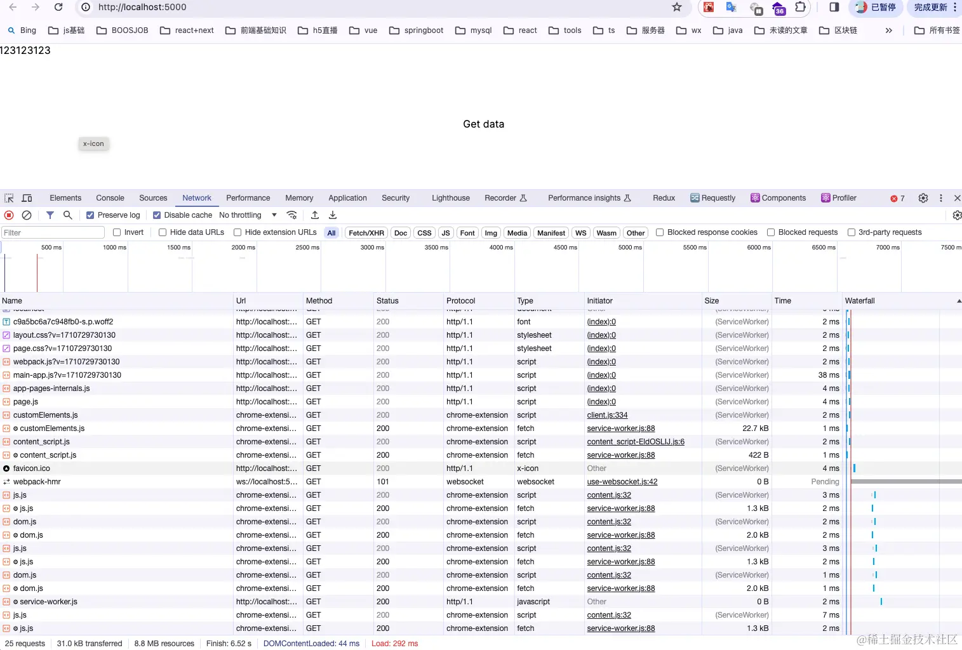Screen dimensions: 962x650
Task: Export HAR with the download icon
Action: (x=333, y=215)
